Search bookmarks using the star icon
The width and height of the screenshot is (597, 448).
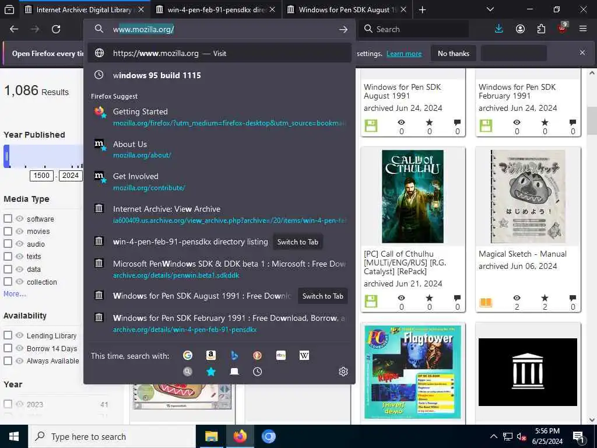coord(211,372)
